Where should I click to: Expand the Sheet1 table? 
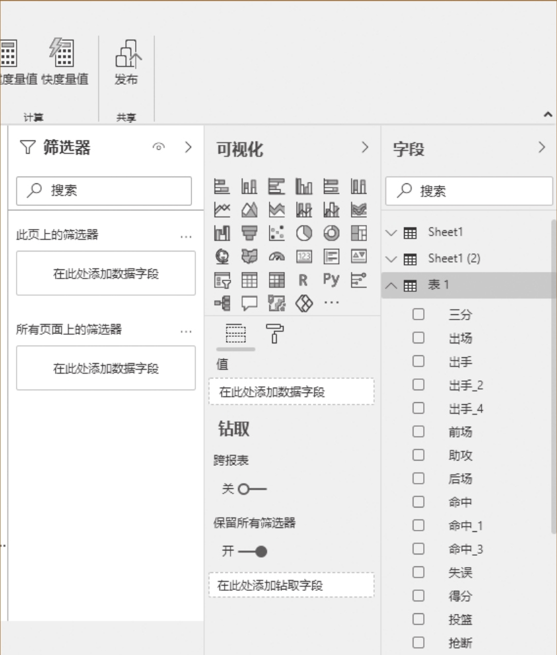pyautogui.click(x=391, y=233)
